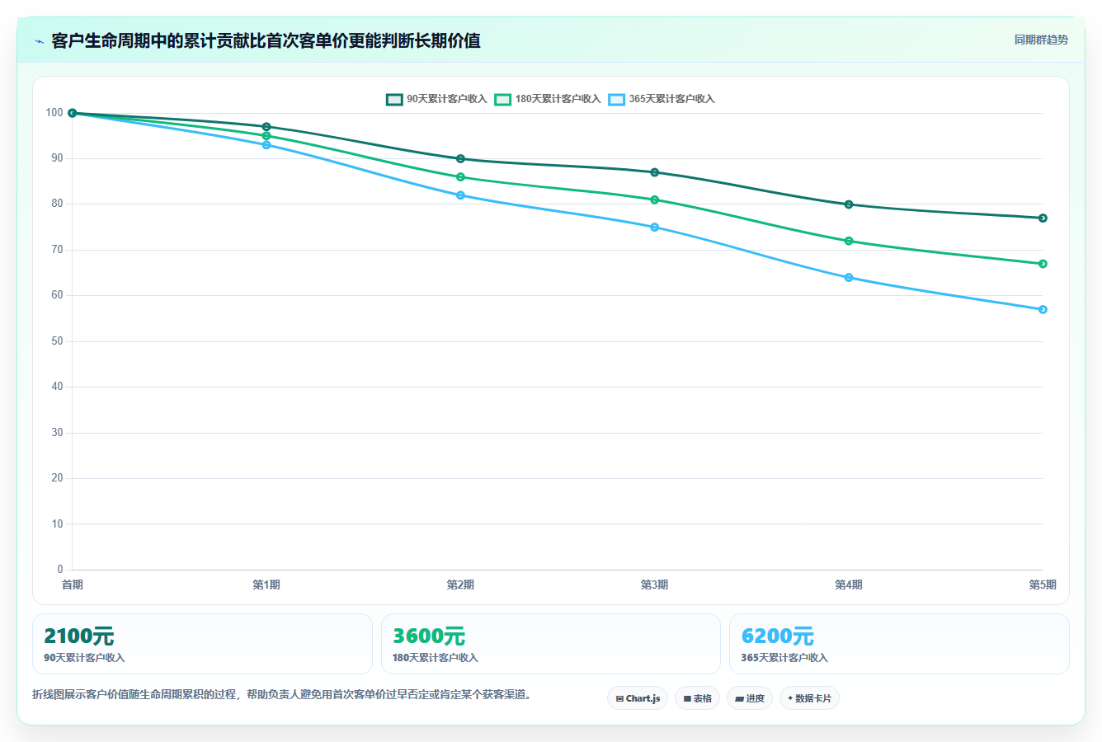Click the 首期 x-axis label

73,585
